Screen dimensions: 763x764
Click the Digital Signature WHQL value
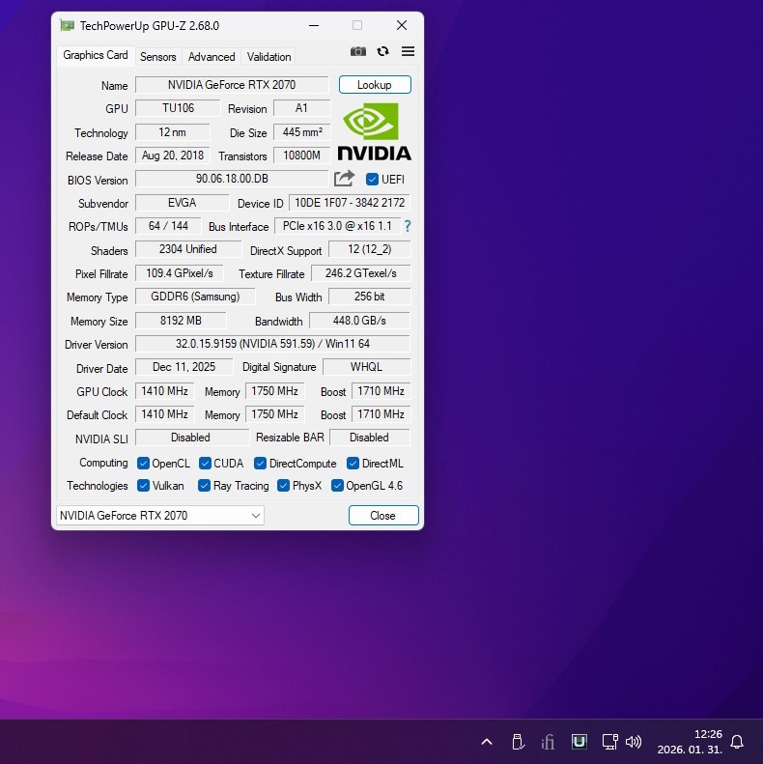[x=366, y=367]
